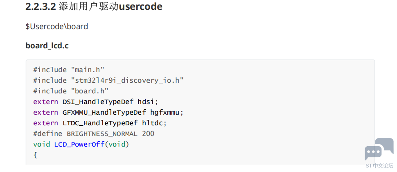Click the void return type keyword

point(41,145)
